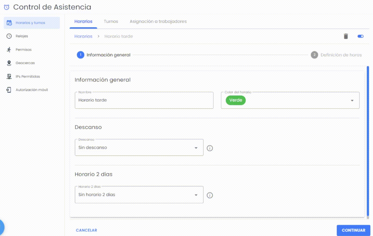
Task: Click the blue vertical scrollbar
Action: 368,141
